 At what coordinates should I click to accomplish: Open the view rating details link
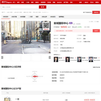click(x=96, y=67)
